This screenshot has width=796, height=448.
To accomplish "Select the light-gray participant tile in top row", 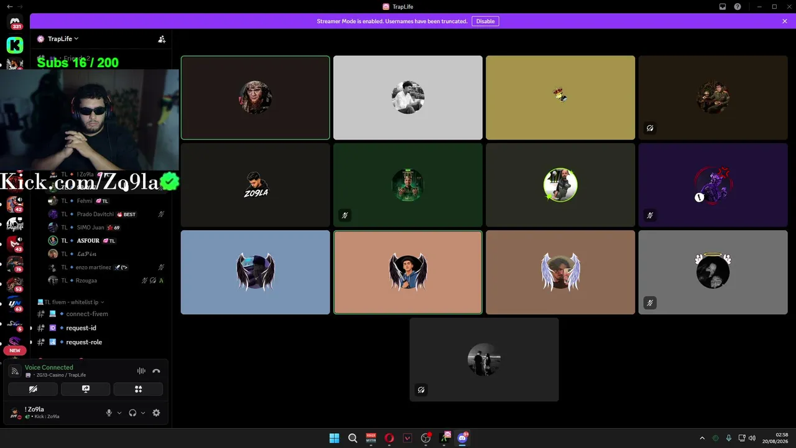I will 408,98.
